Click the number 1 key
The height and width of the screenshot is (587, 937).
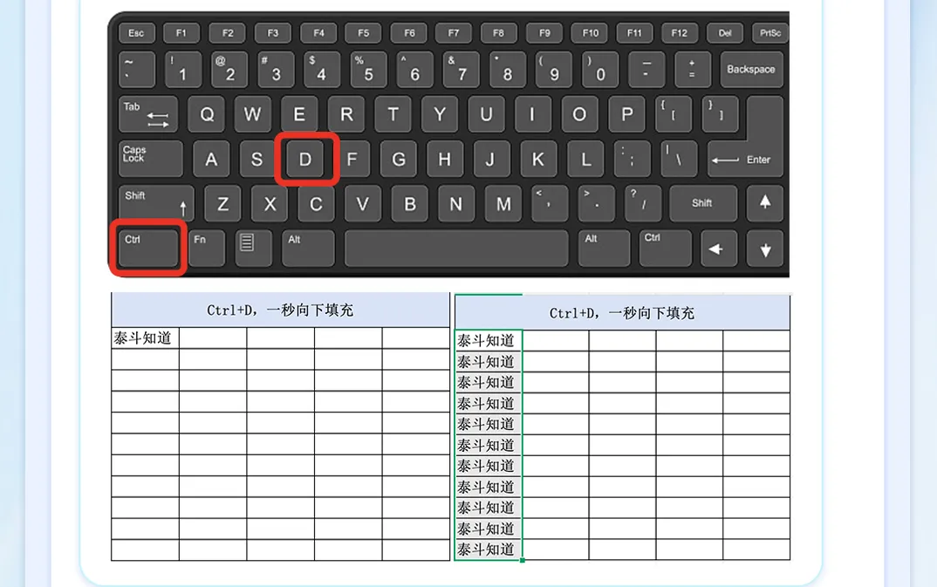183,69
